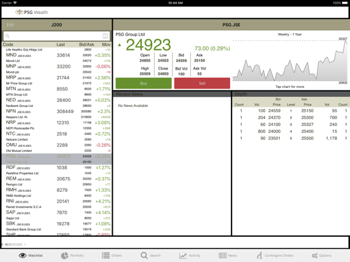This screenshot has width=350, height=262.
Task: Open the Activity chart icon
Action: point(183,256)
